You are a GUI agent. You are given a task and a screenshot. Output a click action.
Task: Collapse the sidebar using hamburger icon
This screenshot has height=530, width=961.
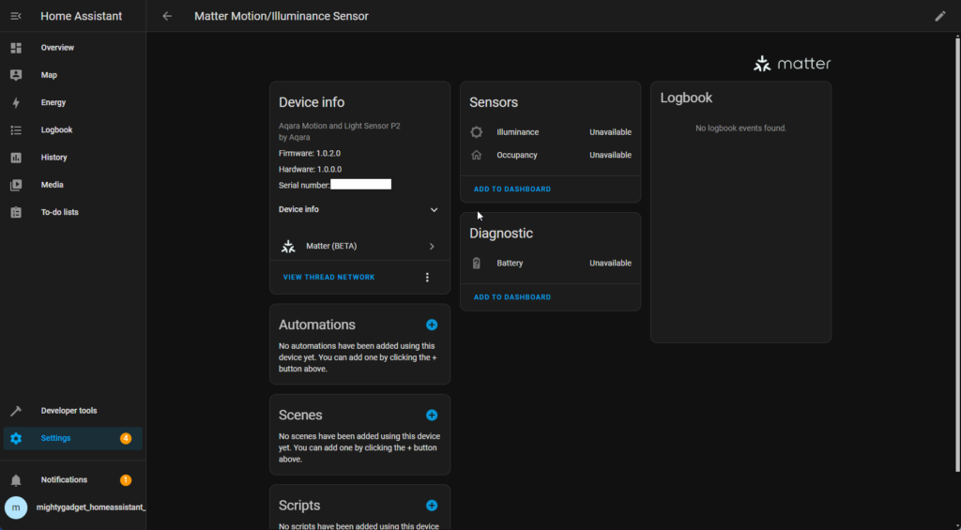tap(16, 16)
